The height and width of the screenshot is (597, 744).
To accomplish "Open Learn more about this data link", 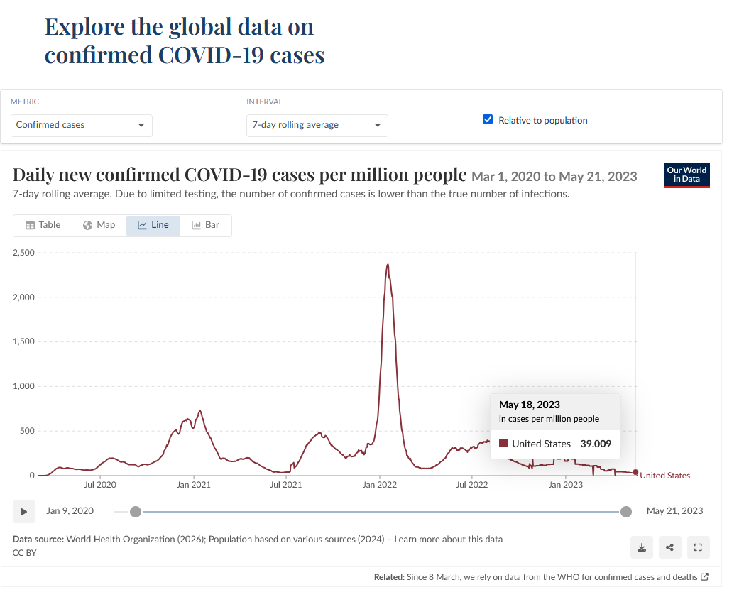I will click(448, 539).
